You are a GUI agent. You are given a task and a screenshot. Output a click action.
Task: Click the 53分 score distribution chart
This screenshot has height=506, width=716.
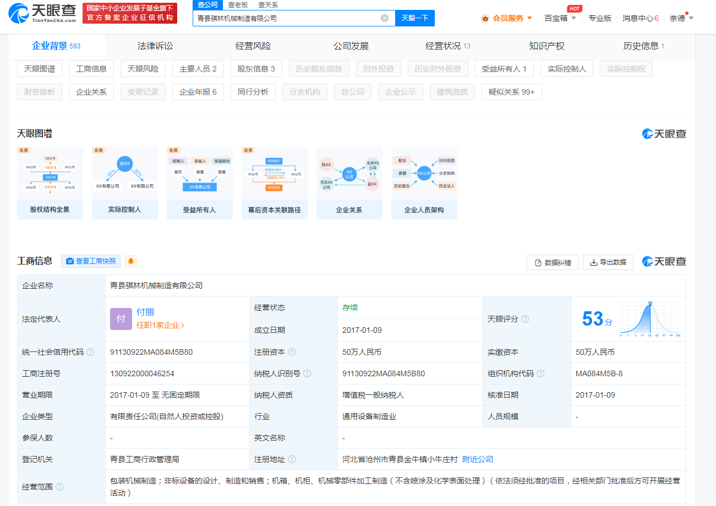point(649,319)
